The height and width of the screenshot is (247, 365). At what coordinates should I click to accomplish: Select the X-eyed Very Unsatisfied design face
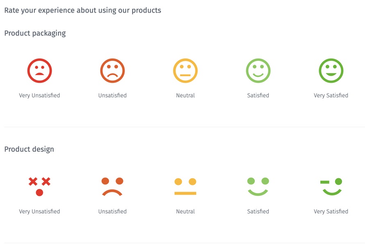coord(39,186)
